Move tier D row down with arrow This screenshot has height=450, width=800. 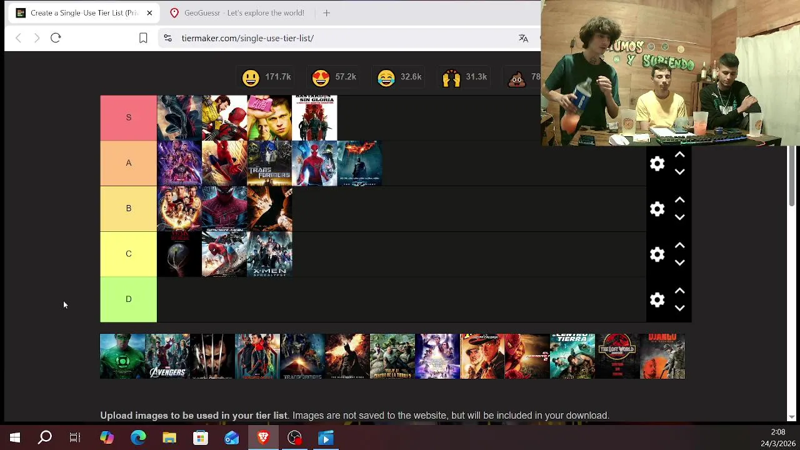[679, 308]
